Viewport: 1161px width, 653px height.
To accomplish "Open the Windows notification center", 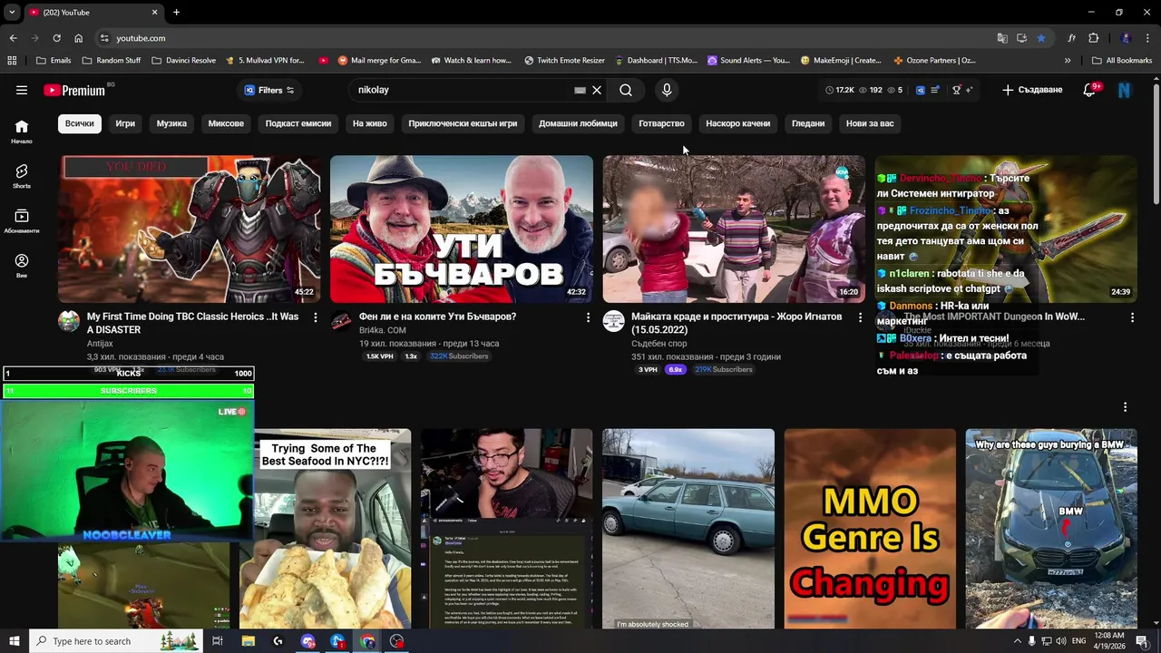I will click(1142, 641).
